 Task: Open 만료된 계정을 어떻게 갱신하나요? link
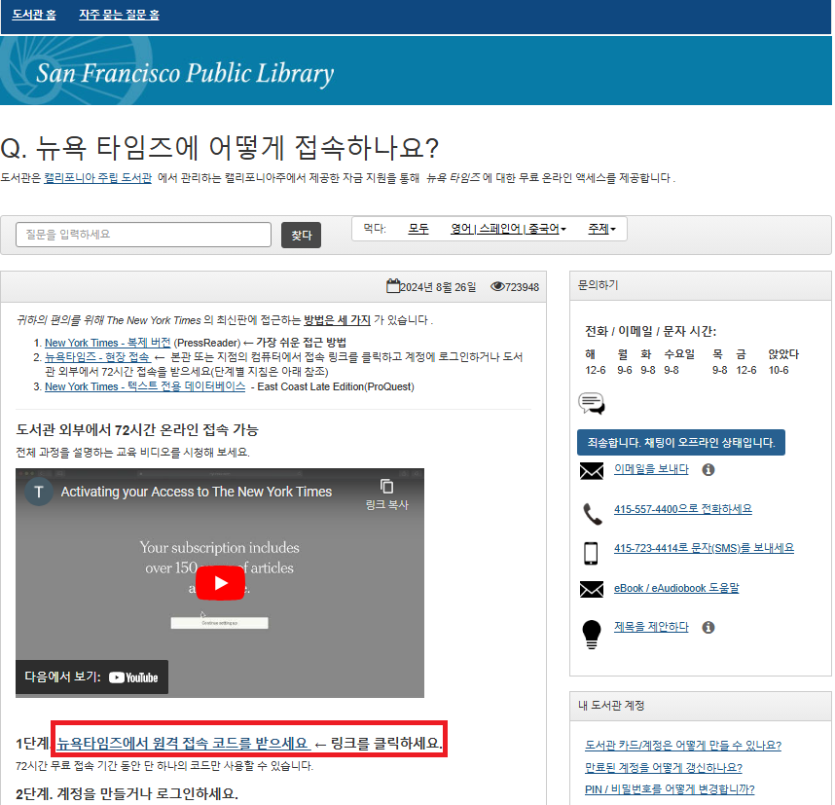(x=664, y=768)
